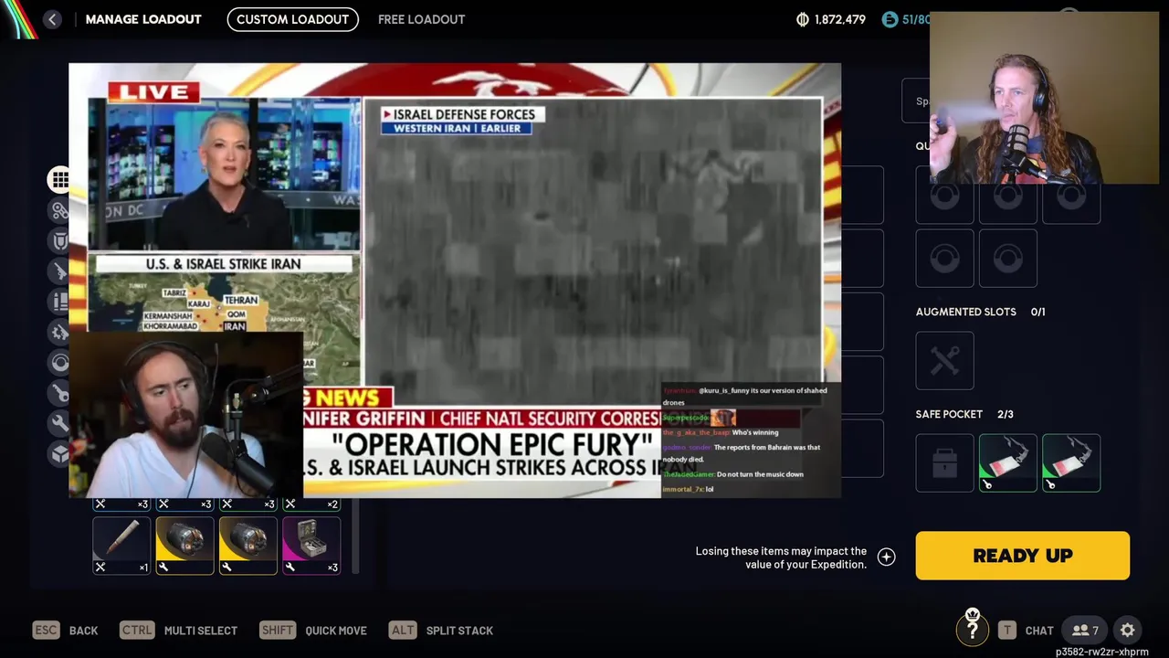Viewport: 1169px width, 658px height.
Task: Select the gears crafting materials category
Action: [x=60, y=332]
